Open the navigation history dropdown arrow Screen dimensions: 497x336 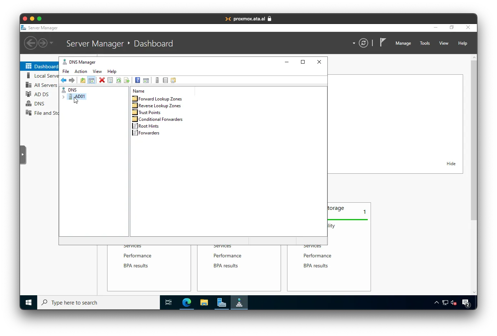[x=51, y=43]
